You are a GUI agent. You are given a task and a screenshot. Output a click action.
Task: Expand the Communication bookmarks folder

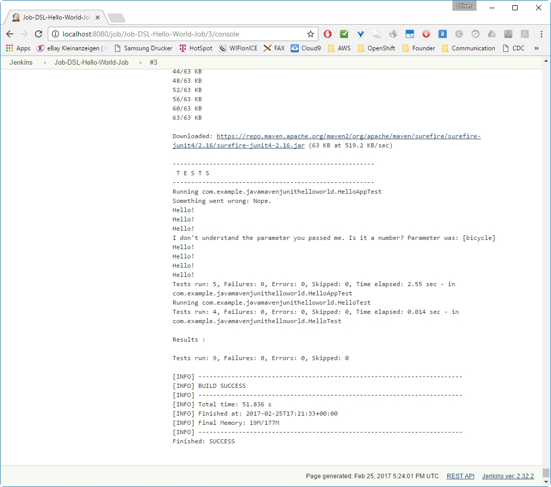point(468,48)
